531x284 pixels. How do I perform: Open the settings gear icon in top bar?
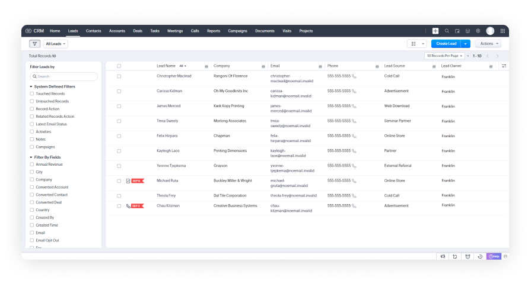(x=478, y=31)
